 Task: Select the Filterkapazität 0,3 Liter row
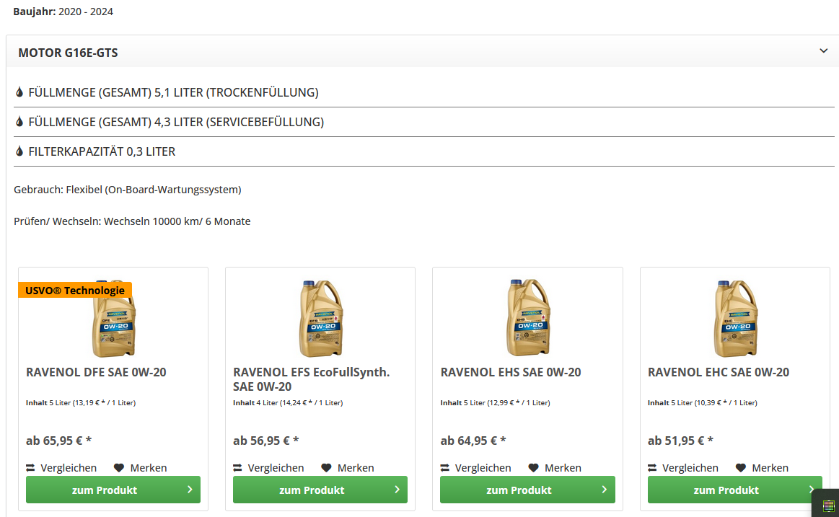pyautogui.click(x=423, y=151)
